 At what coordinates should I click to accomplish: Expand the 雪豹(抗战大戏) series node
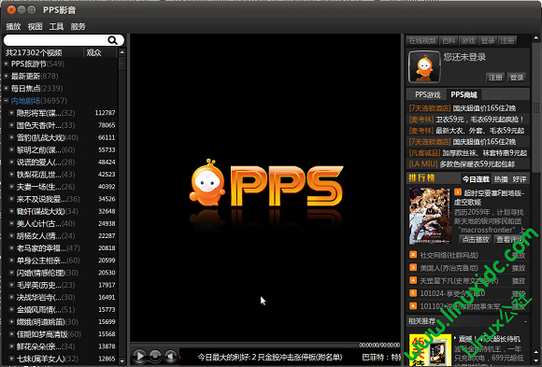click(x=12, y=137)
